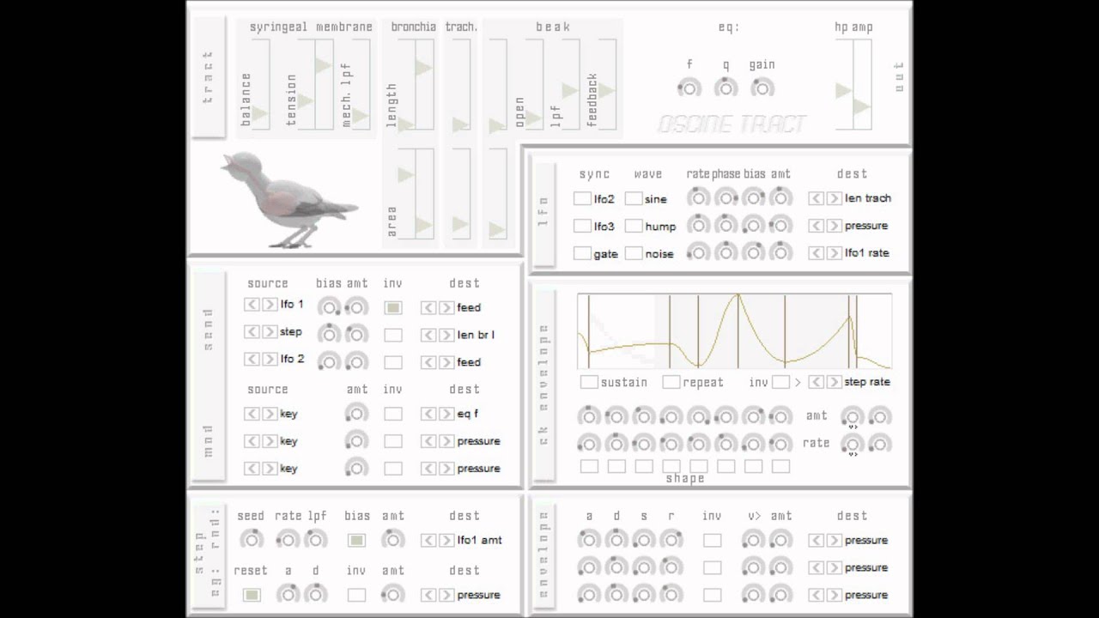The image size is (1099, 618).
Task: Click the bias knob in the lfo 1 source row
Action: (x=328, y=307)
